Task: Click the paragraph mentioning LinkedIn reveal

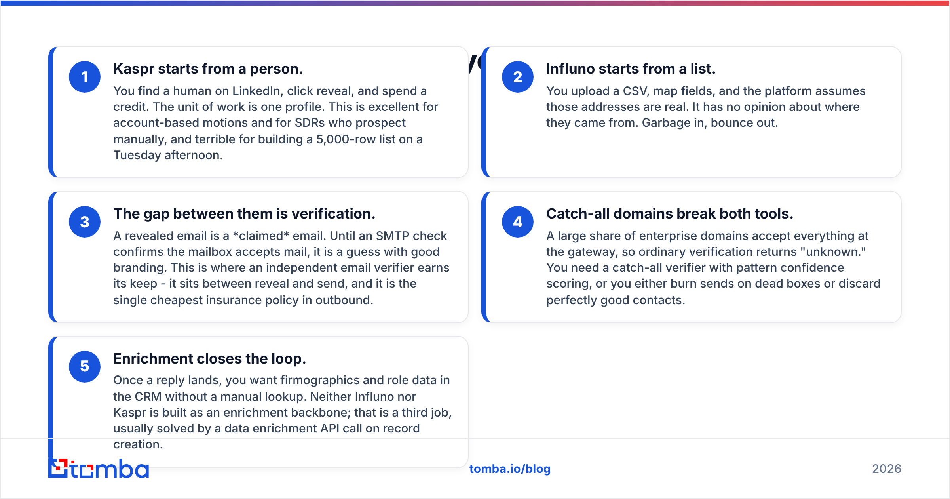Action: [276, 123]
